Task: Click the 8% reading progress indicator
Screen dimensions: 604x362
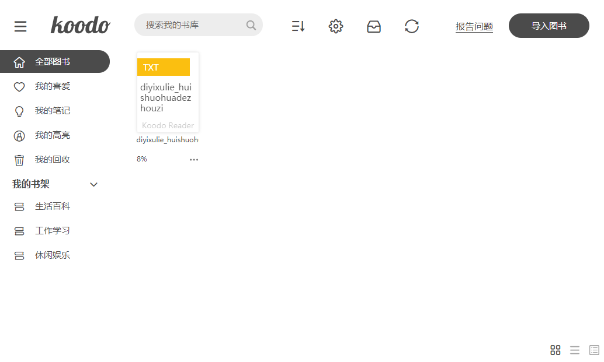Action: point(141,158)
